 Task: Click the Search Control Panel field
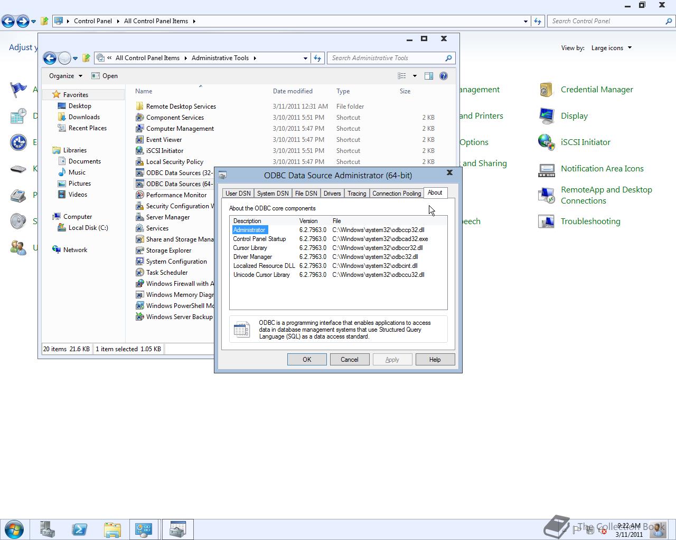tap(611, 21)
